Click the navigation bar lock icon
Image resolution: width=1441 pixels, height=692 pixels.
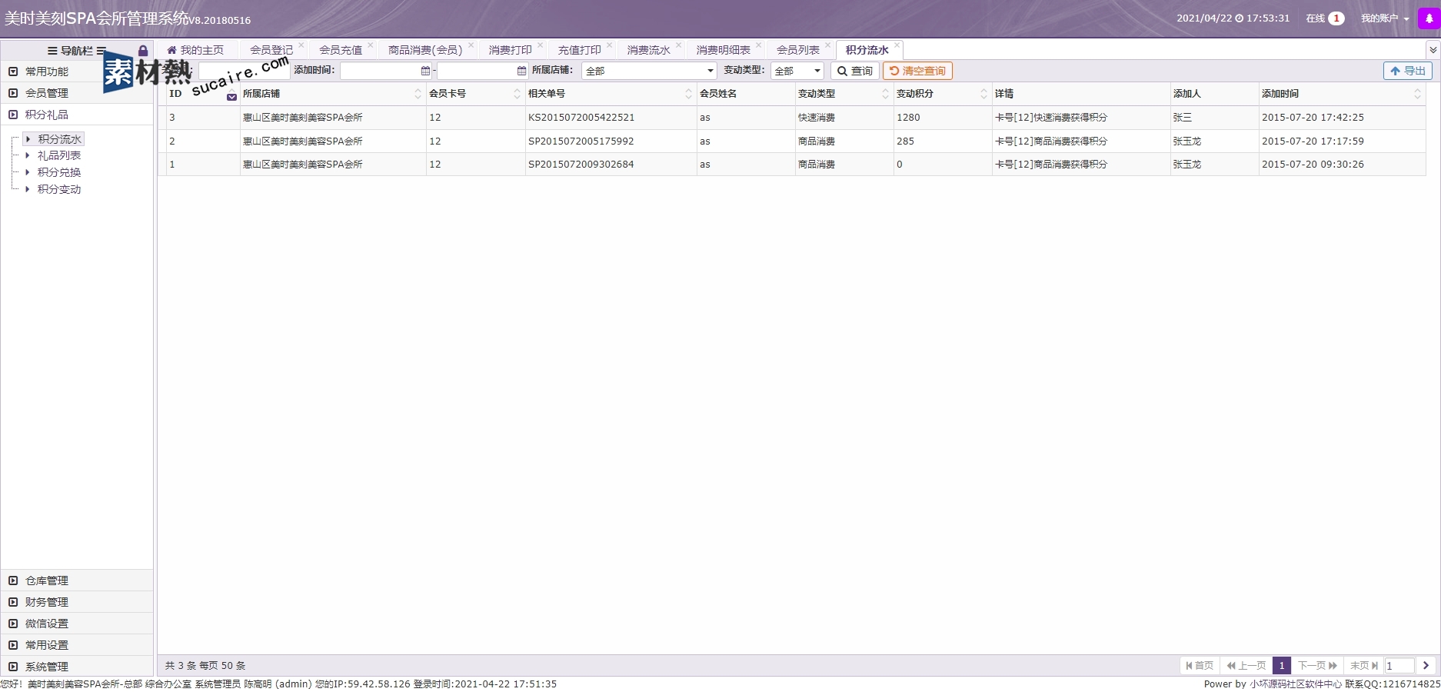(x=142, y=51)
